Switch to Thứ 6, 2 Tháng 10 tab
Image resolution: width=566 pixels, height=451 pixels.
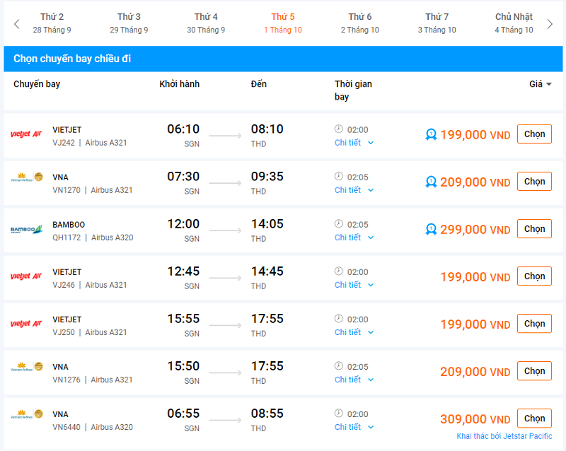tap(359, 23)
